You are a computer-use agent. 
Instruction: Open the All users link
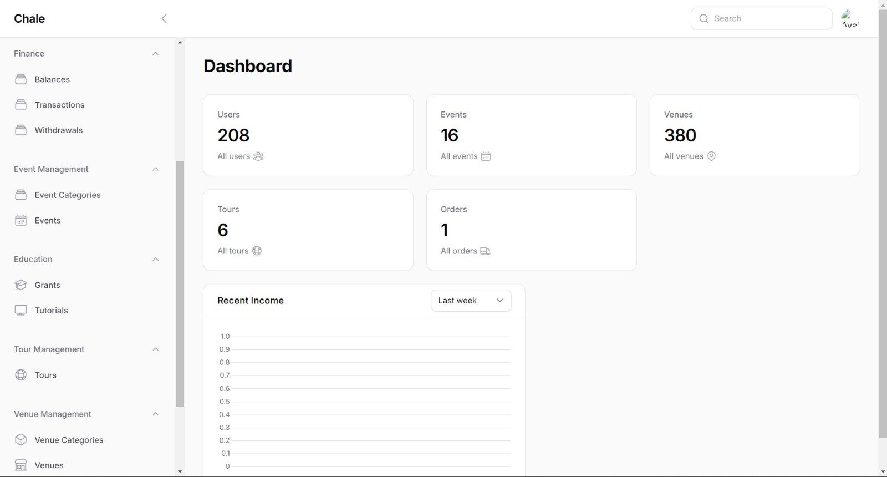[x=234, y=156]
